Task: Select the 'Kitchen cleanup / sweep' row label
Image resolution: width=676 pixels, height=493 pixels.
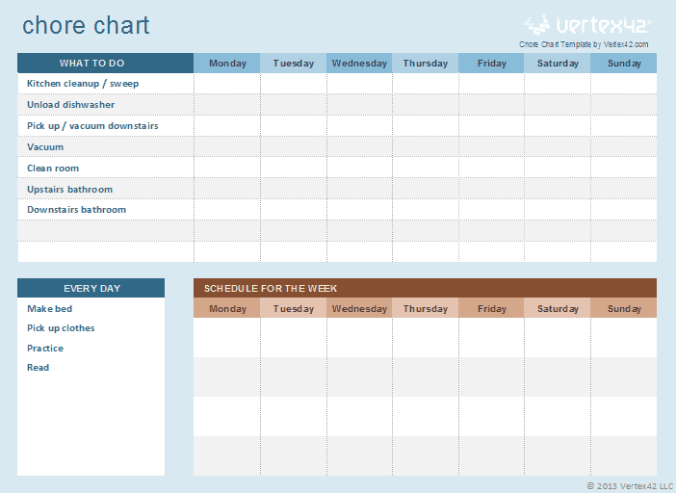Action: tap(83, 84)
